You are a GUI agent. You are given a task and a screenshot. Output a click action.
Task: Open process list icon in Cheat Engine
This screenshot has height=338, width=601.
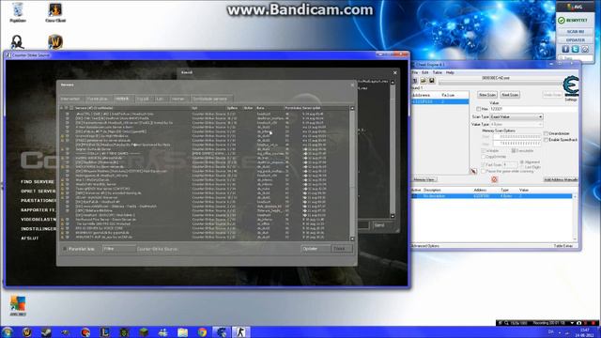coord(415,81)
